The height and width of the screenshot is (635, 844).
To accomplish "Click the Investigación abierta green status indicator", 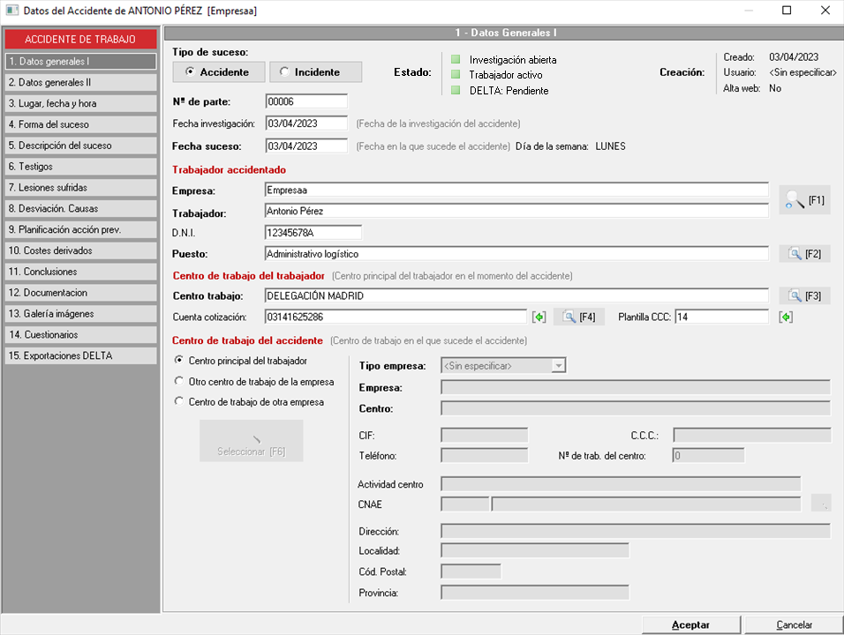I will (456, 60).
